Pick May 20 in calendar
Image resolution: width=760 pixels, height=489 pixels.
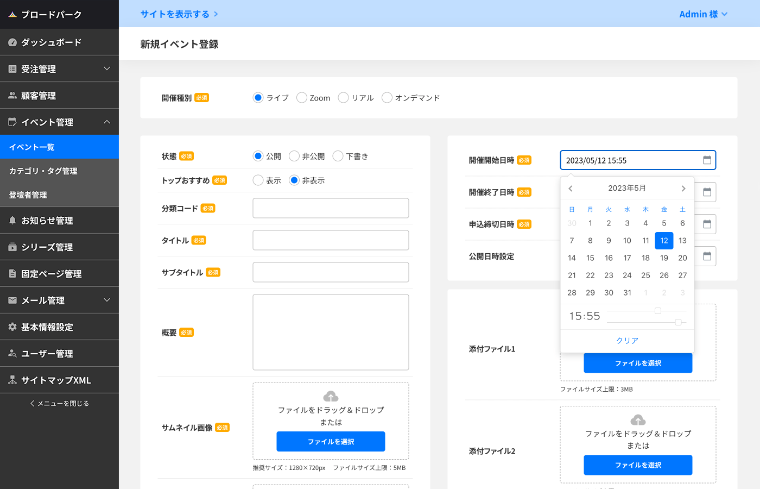(x=682, y=258)
